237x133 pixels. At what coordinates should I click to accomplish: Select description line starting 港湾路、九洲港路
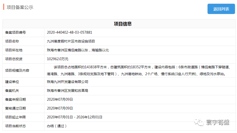(136, 74)
